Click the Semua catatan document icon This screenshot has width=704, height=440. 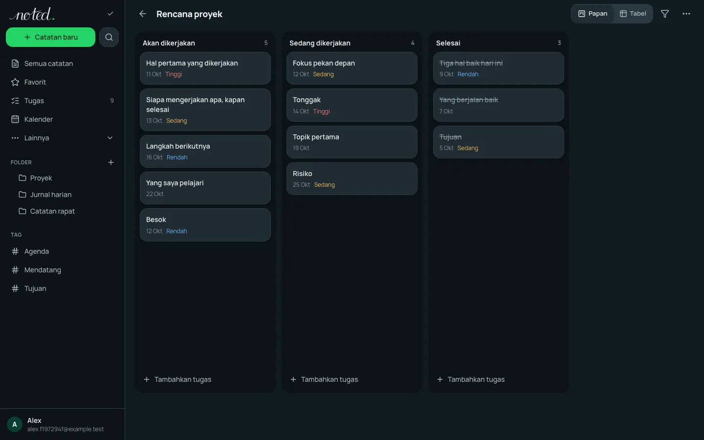pos(15,64)
